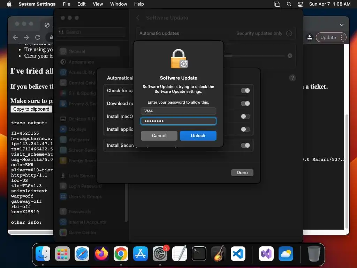357x268 pixels.
Task: Cancel the Software Update password dialog
Action: click(159, 136)
